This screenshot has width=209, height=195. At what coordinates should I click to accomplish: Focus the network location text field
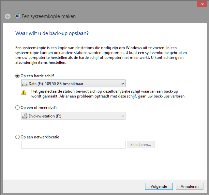click(x=73, y=145)
